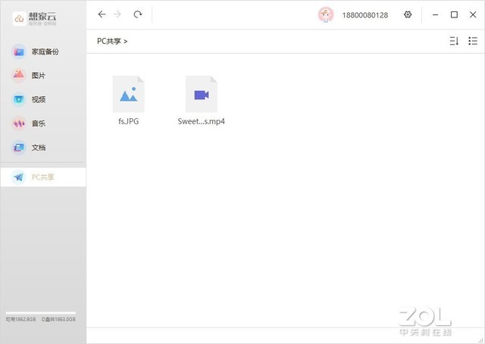Click the 可用1862.8GB storage text
The height and width of the screenshot is (344, 485).
pyautogui.click(x=20, y=319)
